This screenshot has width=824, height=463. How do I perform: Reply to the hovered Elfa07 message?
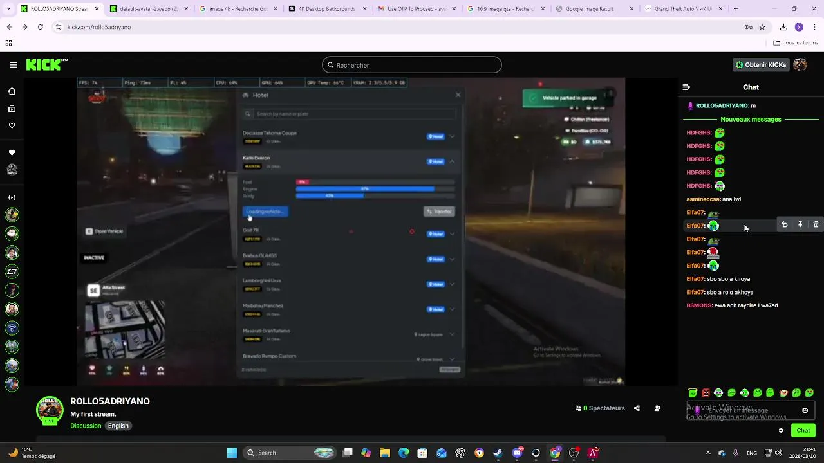784,224
